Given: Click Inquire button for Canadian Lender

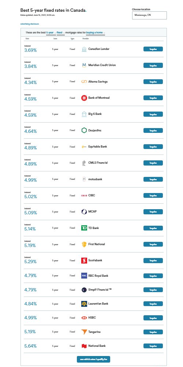Looking at the screenshot, I should (x=153, y=49).
